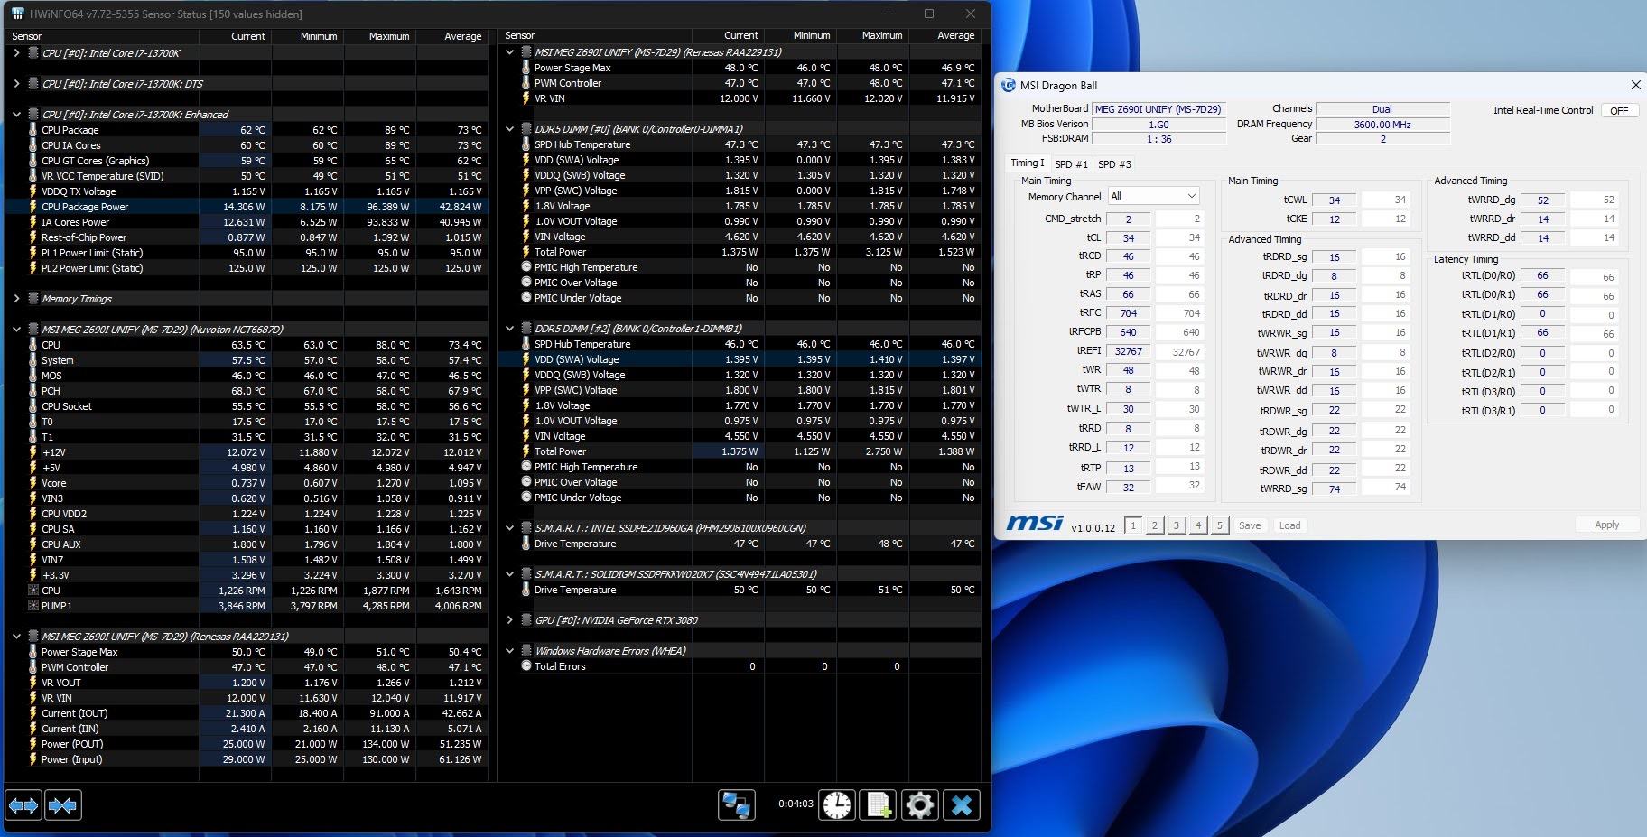
Task: Select the CPU SA voltage row
Action: [246, 529]
